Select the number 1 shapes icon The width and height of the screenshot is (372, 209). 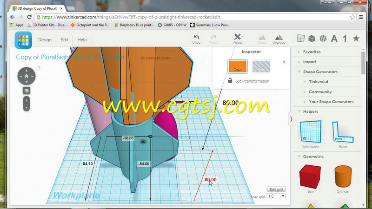(345, 39)
